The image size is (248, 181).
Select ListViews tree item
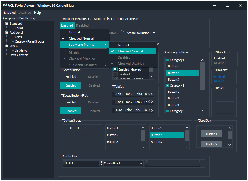pos(21,50)
